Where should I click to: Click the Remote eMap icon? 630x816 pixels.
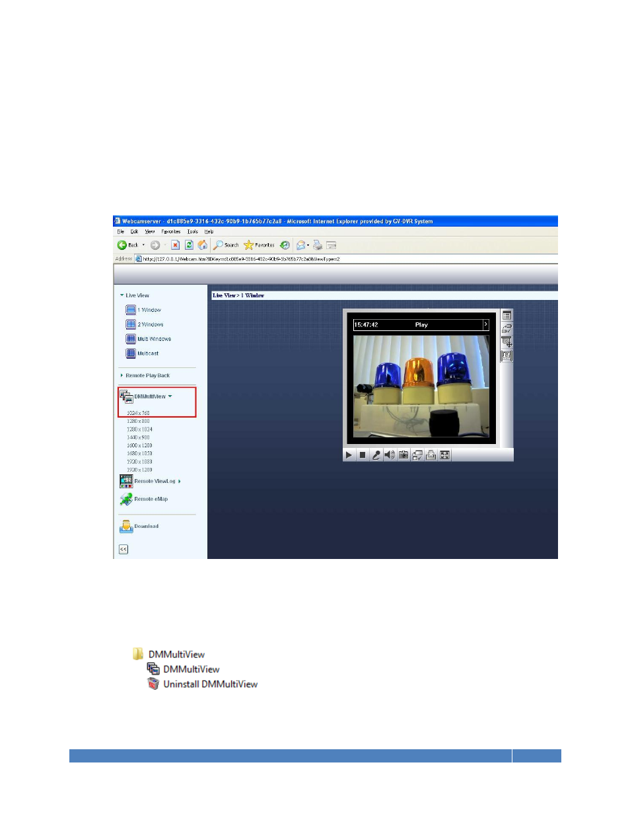pos(126,499)
